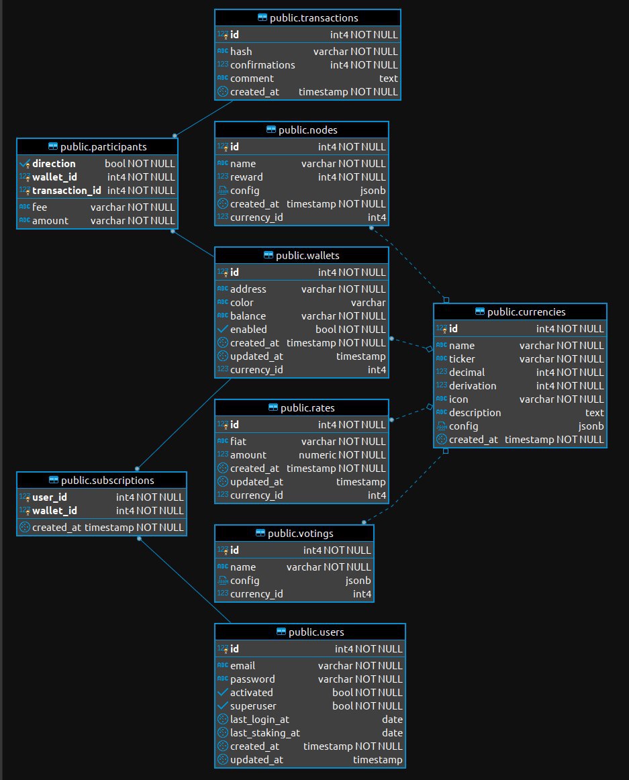This screenshot has height=780, width=629.
Task: Select the 'reward' column in nodes
Action: 301,177
